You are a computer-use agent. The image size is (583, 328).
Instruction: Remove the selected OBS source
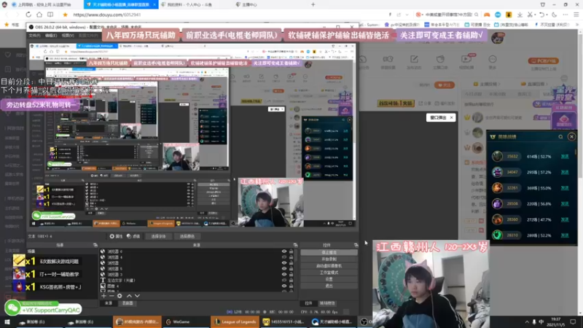pyautogui.click(x=111, y=296)
